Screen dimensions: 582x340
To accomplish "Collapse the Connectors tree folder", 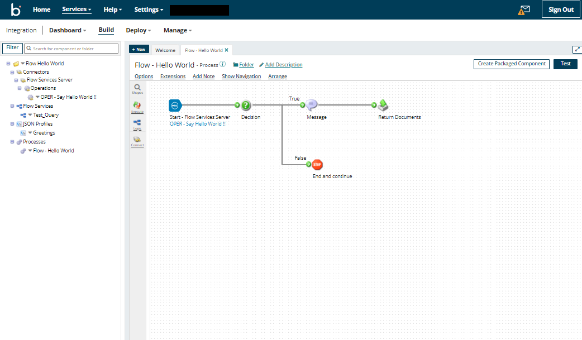I will coord(12,72).
